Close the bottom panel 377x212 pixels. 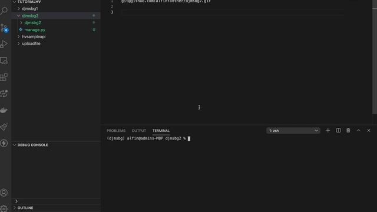pos(369,131)
